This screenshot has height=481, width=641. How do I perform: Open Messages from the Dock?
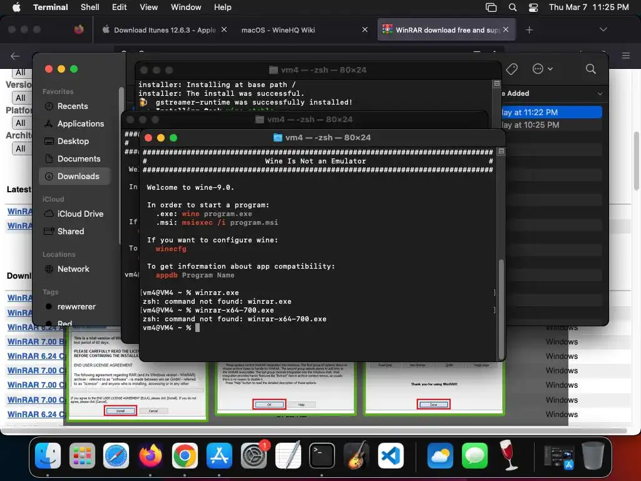point(474,455)
